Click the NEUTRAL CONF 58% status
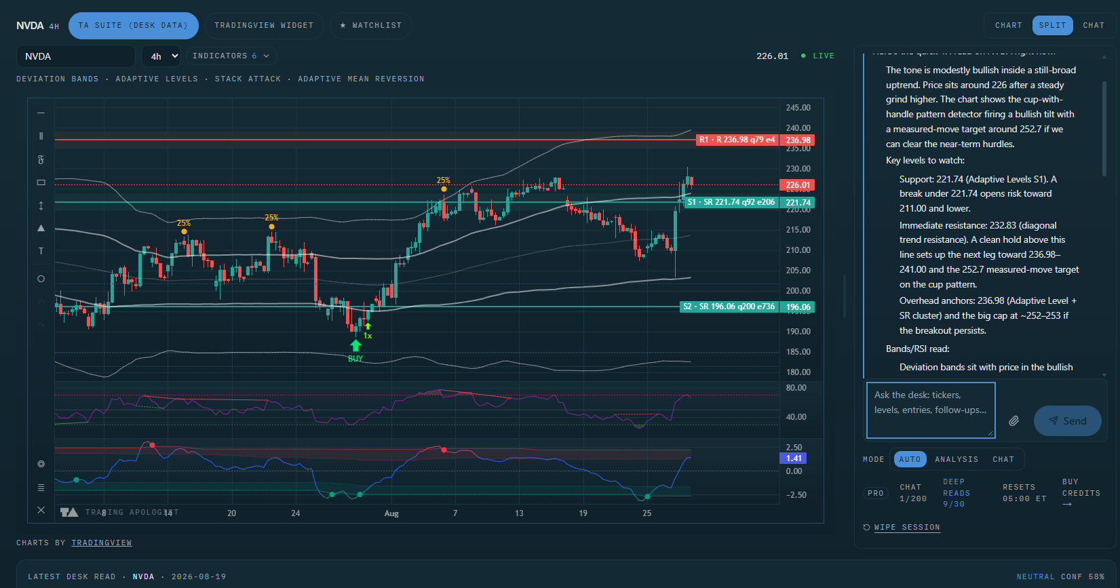Screen dimensions: 1120x588 pos(1060,577)
